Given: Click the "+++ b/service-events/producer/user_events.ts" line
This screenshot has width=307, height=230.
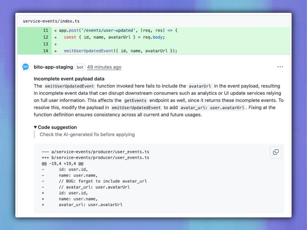Looking at the screenshot, I should pyautogui.click(x=95, y=157).
